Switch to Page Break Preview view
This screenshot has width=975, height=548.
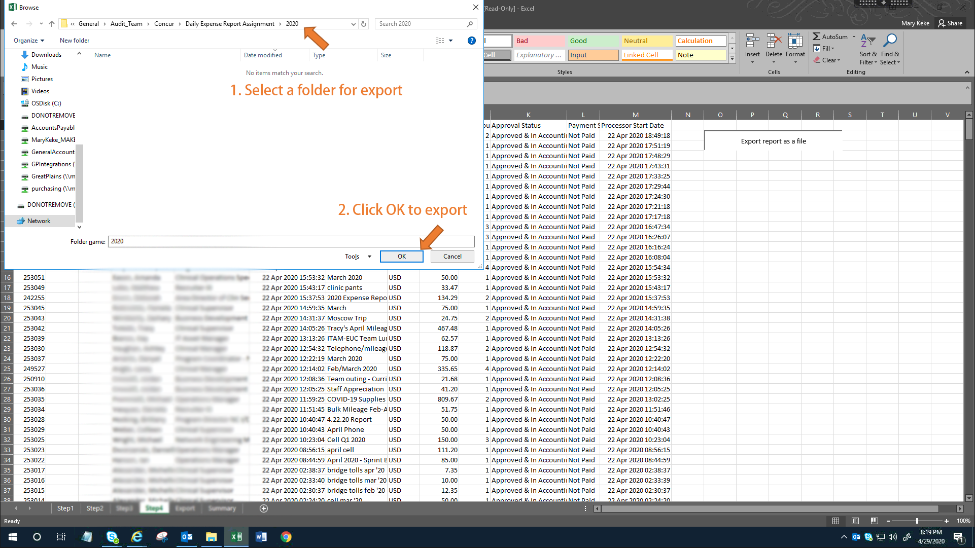click(x=874, y=521)
